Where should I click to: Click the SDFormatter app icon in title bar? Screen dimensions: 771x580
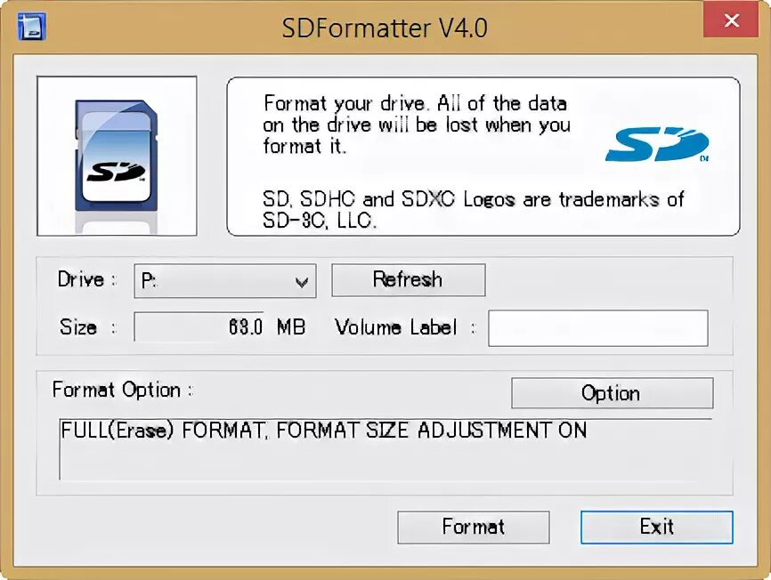31,27
